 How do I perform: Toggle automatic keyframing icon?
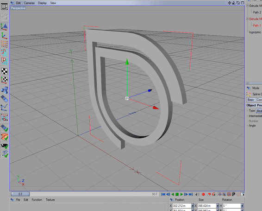[209, 194]
